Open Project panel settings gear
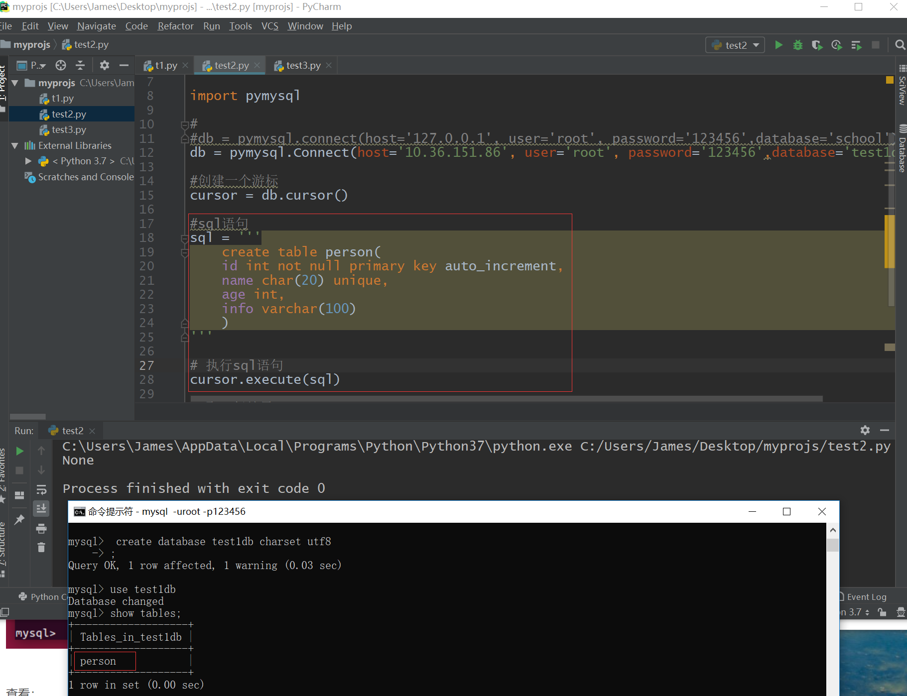This screenshot has height=696, width=907. click(104, 65)
